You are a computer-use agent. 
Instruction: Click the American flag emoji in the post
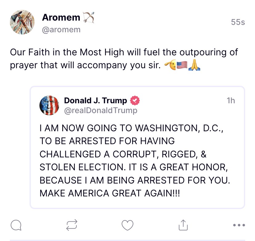182,65
